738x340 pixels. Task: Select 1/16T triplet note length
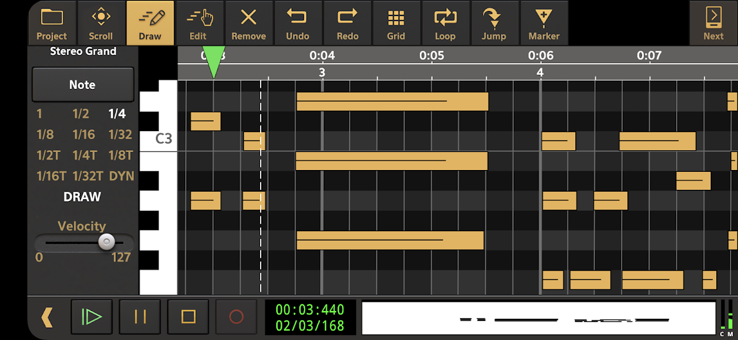(x=51, y=176)
